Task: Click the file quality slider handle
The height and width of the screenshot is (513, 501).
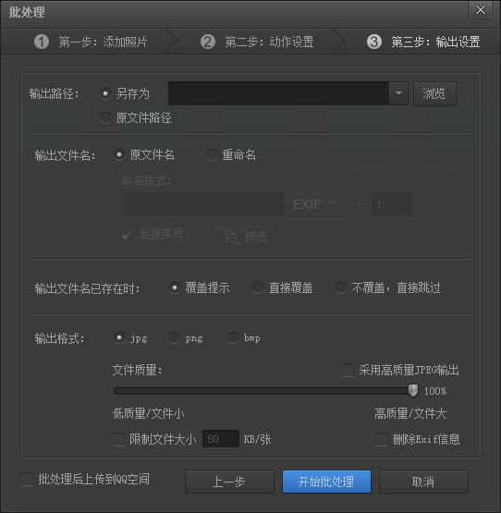Action: tap(413, 390)
